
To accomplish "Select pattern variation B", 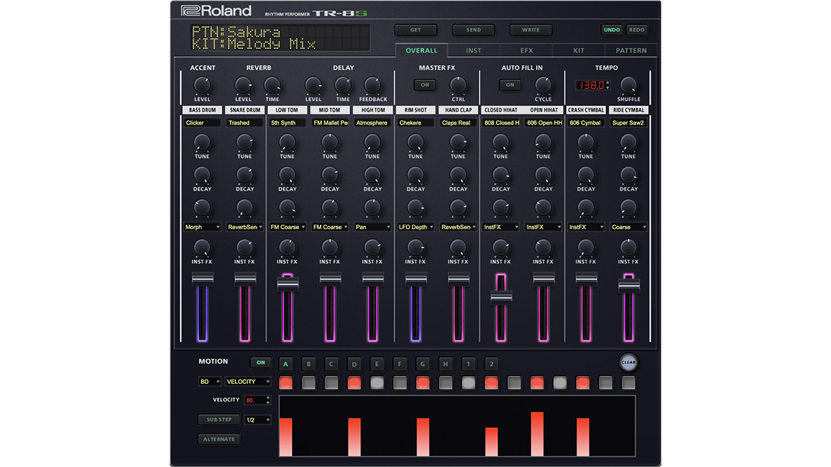I will tap(309, 363).
